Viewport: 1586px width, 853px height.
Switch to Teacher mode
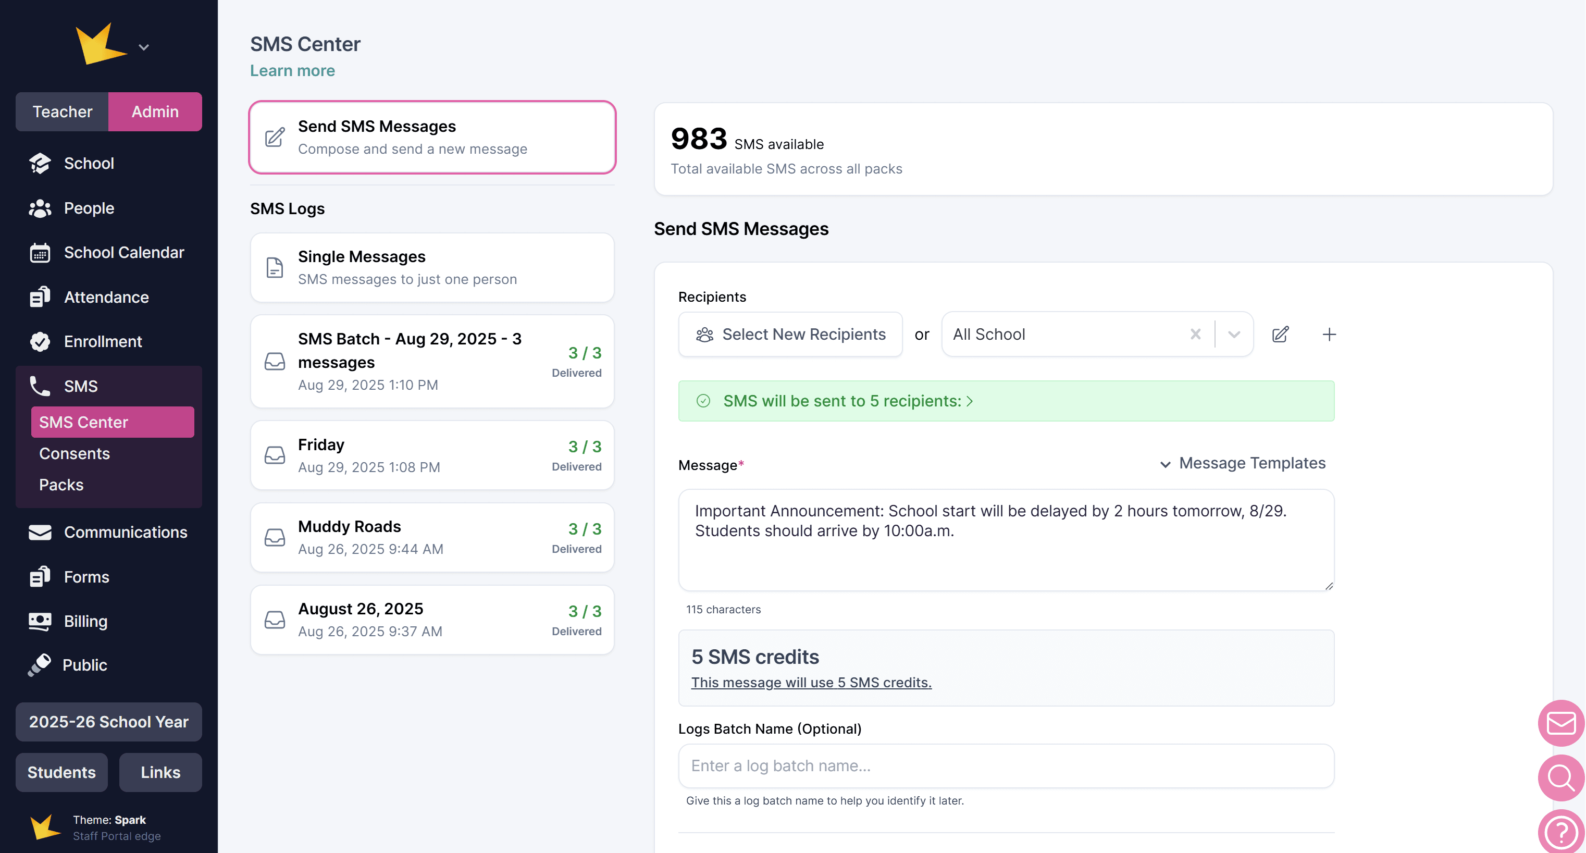pos(62,112)
